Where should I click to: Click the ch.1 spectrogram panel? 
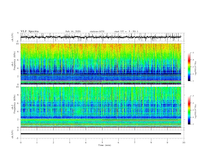coord(101,64)
